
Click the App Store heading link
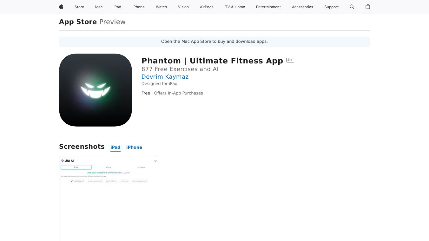[78, 22]
